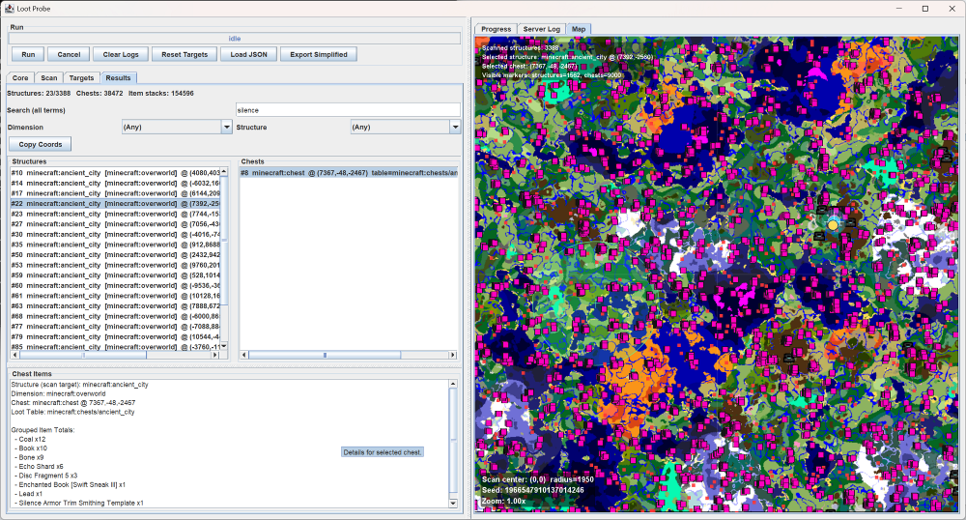Click the Copy Coords button
This screenshot has height=520, width=966.
tap(41, 144)
